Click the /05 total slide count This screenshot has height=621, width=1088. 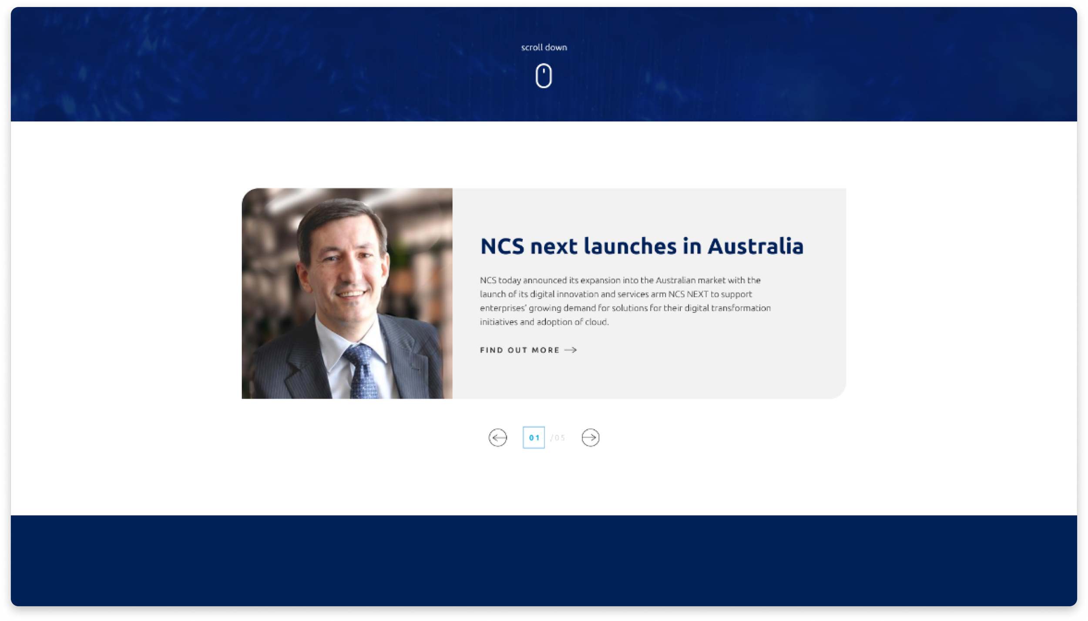558,438
